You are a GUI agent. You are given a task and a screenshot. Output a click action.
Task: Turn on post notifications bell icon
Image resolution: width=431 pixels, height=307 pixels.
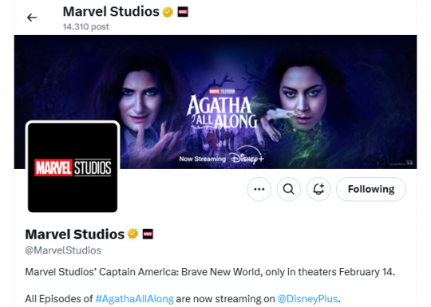coord(318,189)
